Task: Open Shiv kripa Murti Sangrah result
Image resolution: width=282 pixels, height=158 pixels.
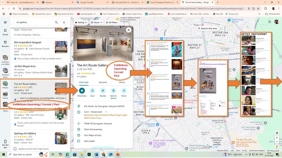Action: [x=40, y=51]
